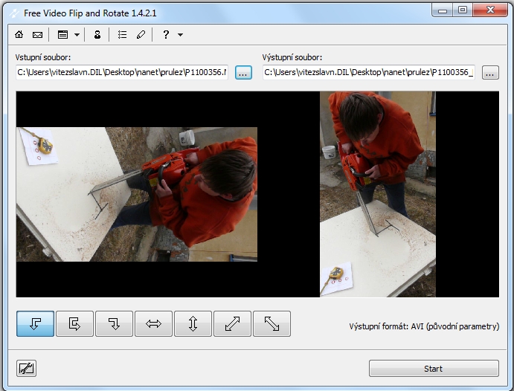Expand the dropdown arrow next to help
Screen dimensions: 514x391
tap(180, 35)
